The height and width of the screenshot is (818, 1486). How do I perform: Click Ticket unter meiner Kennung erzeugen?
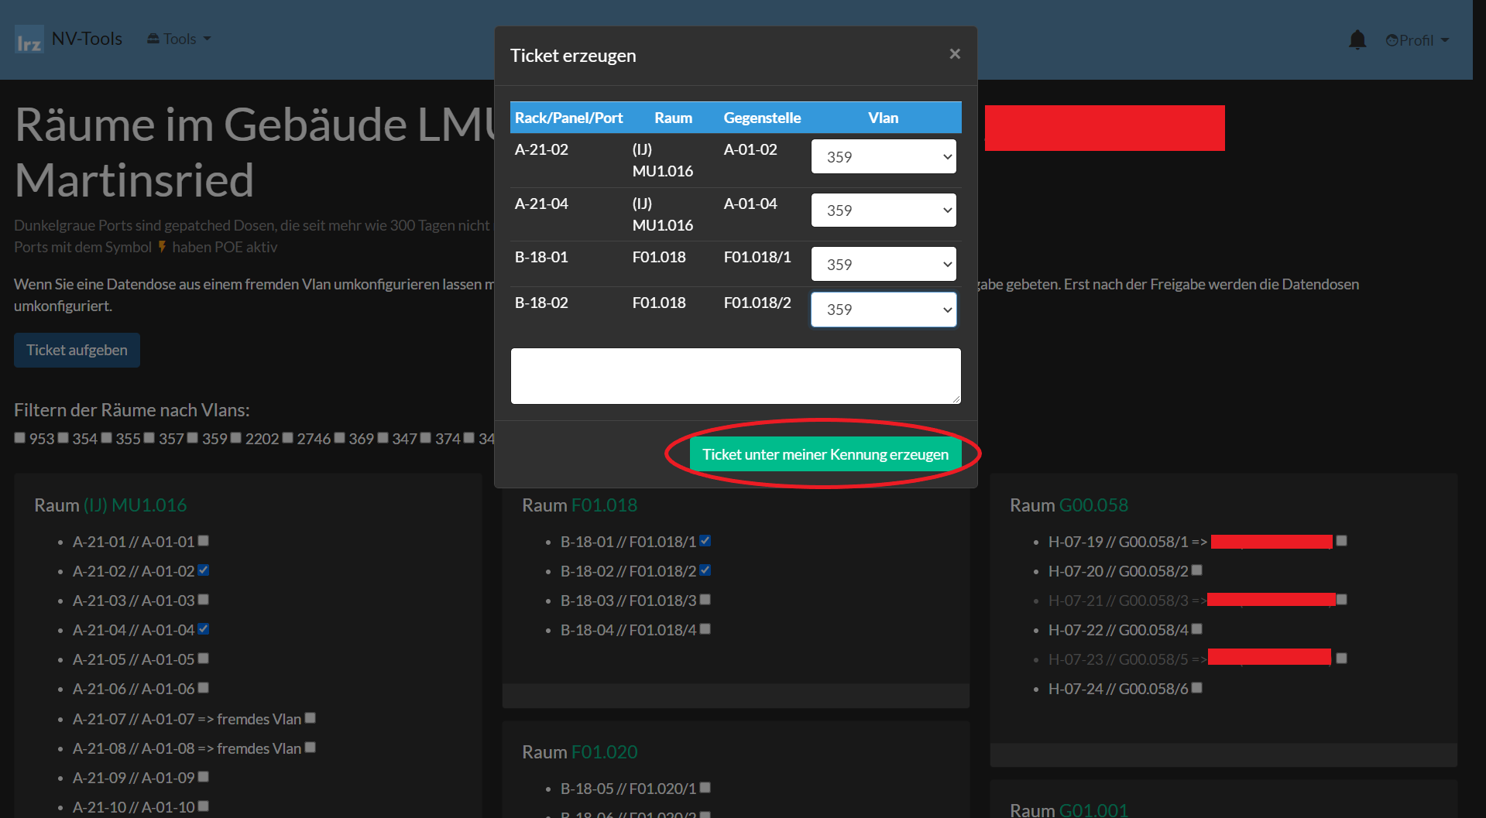tap(825, 454)
